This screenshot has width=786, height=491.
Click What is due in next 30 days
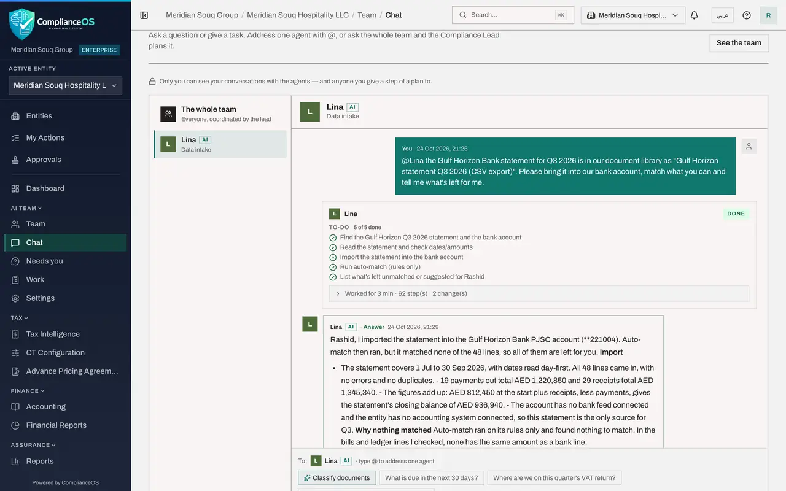[431, 478]
